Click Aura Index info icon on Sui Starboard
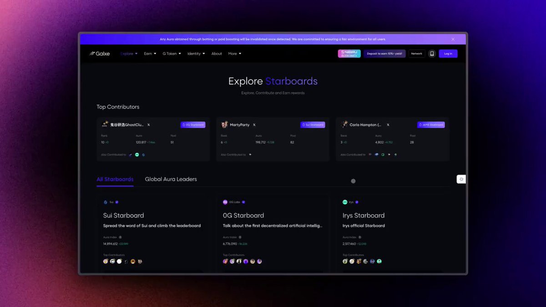This screenshot has height=307, width=546. click(x=120, y=237)
